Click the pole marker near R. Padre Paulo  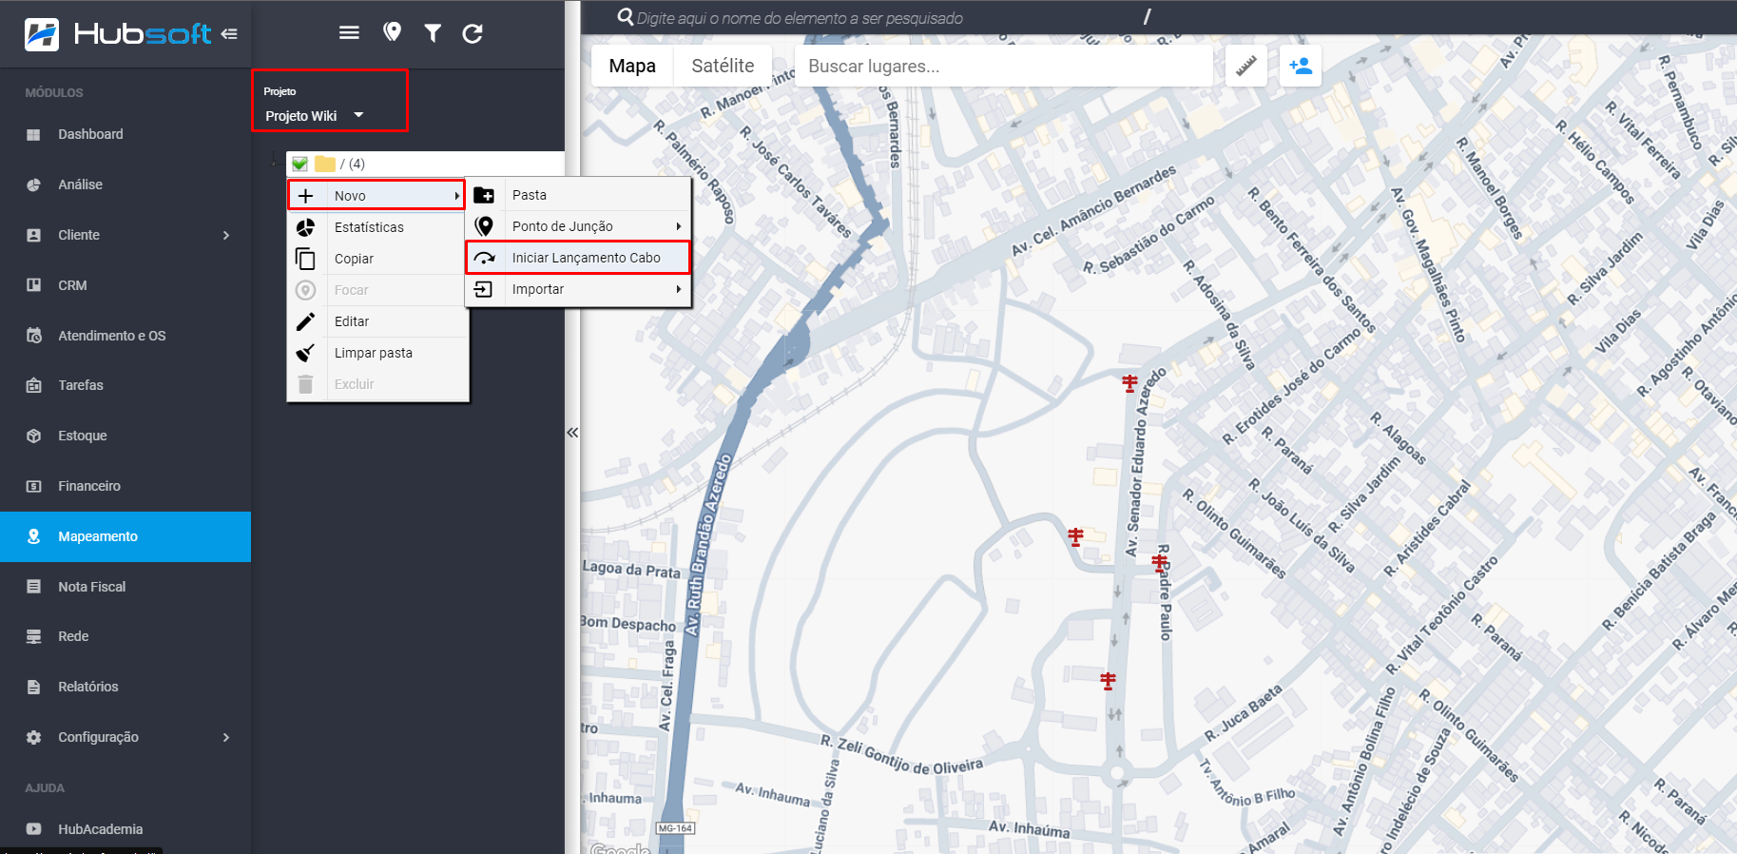(x=1160, y=563)
